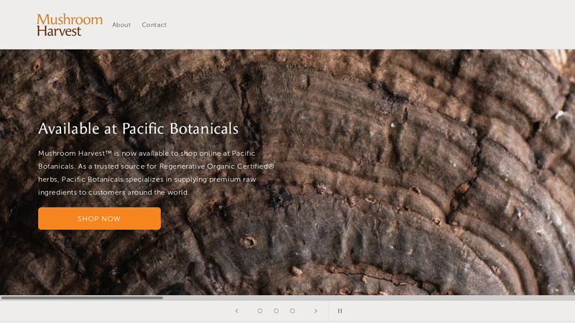575x323 pixels.
Task: Click the paragraph starting 'Mushroom Harvest™ is now'
Action: 156,172
